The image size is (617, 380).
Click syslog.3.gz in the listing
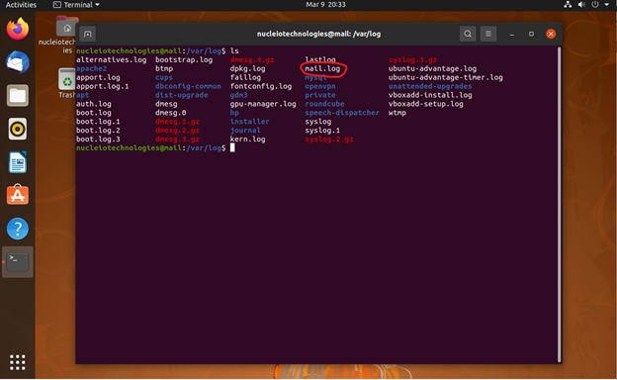point(412,59)
